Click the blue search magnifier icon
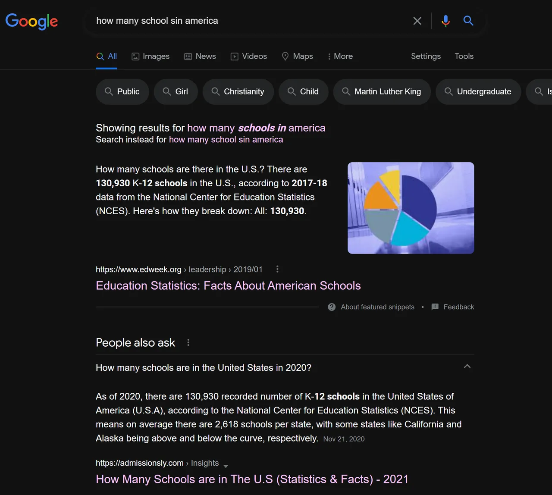Image resolution: width=552 pixels, height=495 pixels. tap(468, 21)
